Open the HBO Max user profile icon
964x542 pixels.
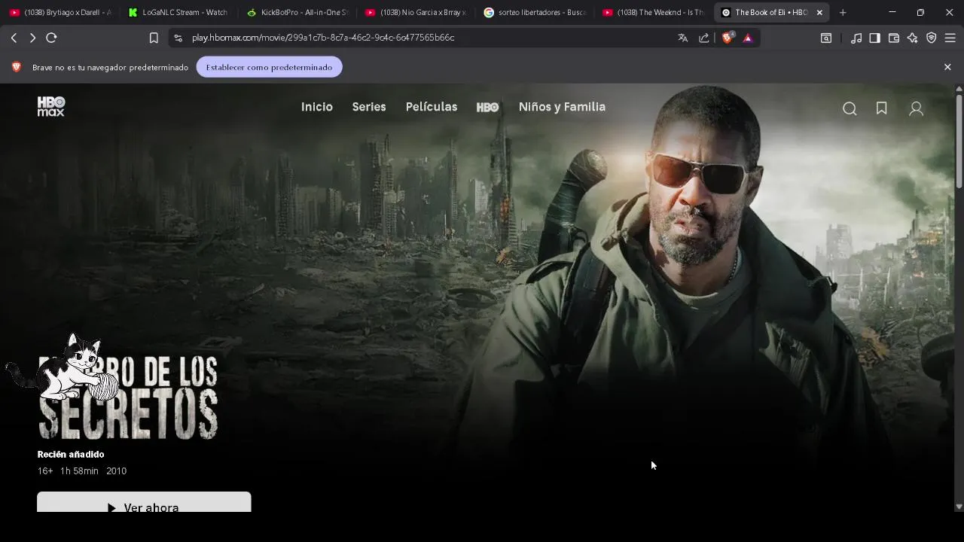[x=916, y=108]
